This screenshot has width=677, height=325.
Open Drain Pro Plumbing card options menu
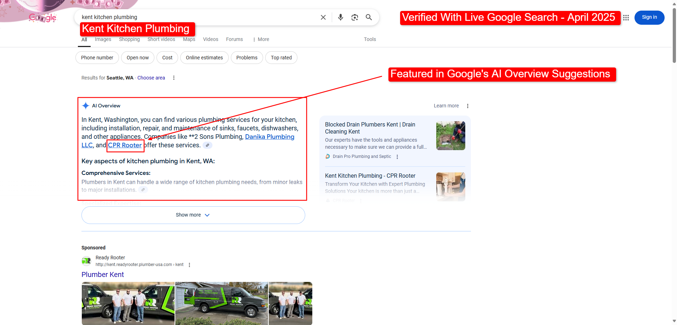[x=397, y=157]
